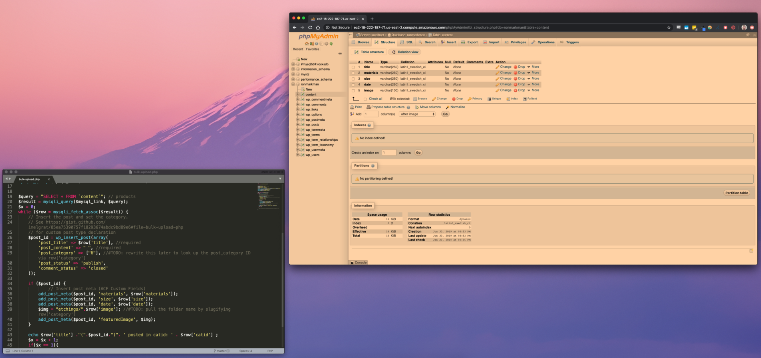Screen dimensions: 761x358
Task: Open the Chrome profile avatar
Action: click(x=744, y=28)
